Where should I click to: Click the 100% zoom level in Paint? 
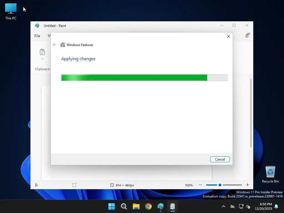tap(189, 185)
